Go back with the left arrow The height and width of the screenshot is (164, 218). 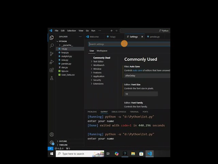[112, 30]
